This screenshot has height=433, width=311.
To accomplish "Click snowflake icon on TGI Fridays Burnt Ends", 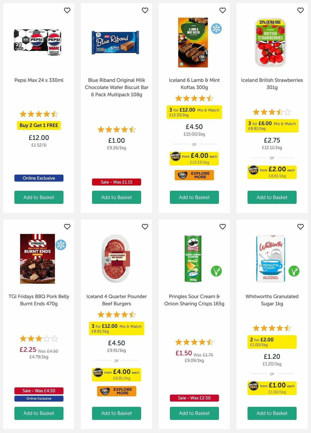I will [61, 245].
